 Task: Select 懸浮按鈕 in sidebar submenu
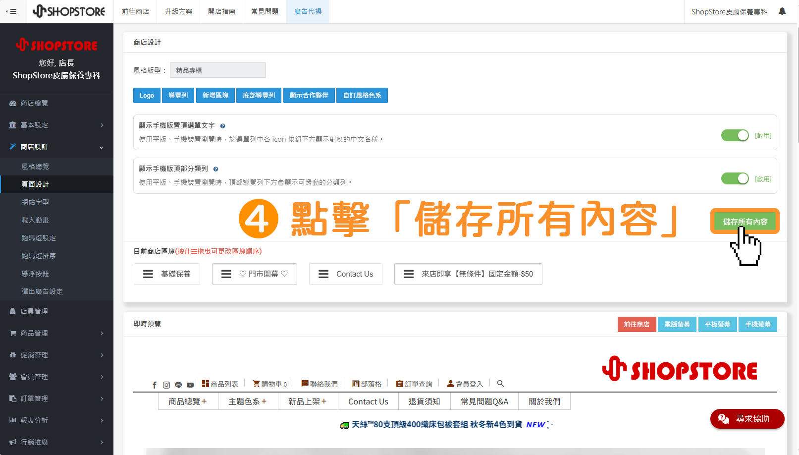click(56, 274)
